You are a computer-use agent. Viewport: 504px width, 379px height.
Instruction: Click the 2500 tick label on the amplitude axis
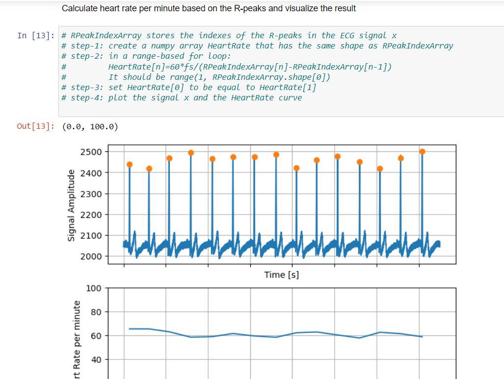(93, 151)
